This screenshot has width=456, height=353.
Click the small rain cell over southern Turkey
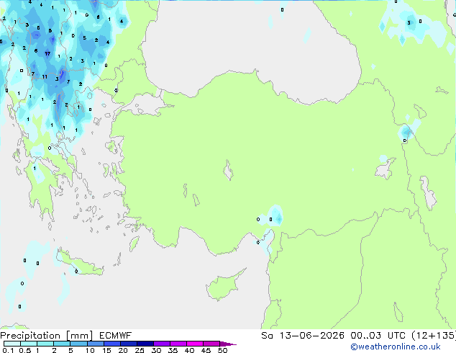pyautogui.click(x=275, y=215)
